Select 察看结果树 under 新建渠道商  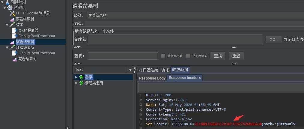click(x=27, y=59)
